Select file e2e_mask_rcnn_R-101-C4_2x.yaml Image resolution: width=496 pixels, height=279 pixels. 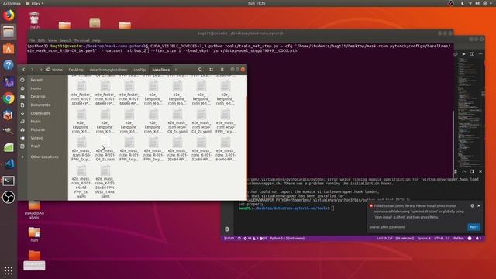pyautogui.click(x=105, y=149)
